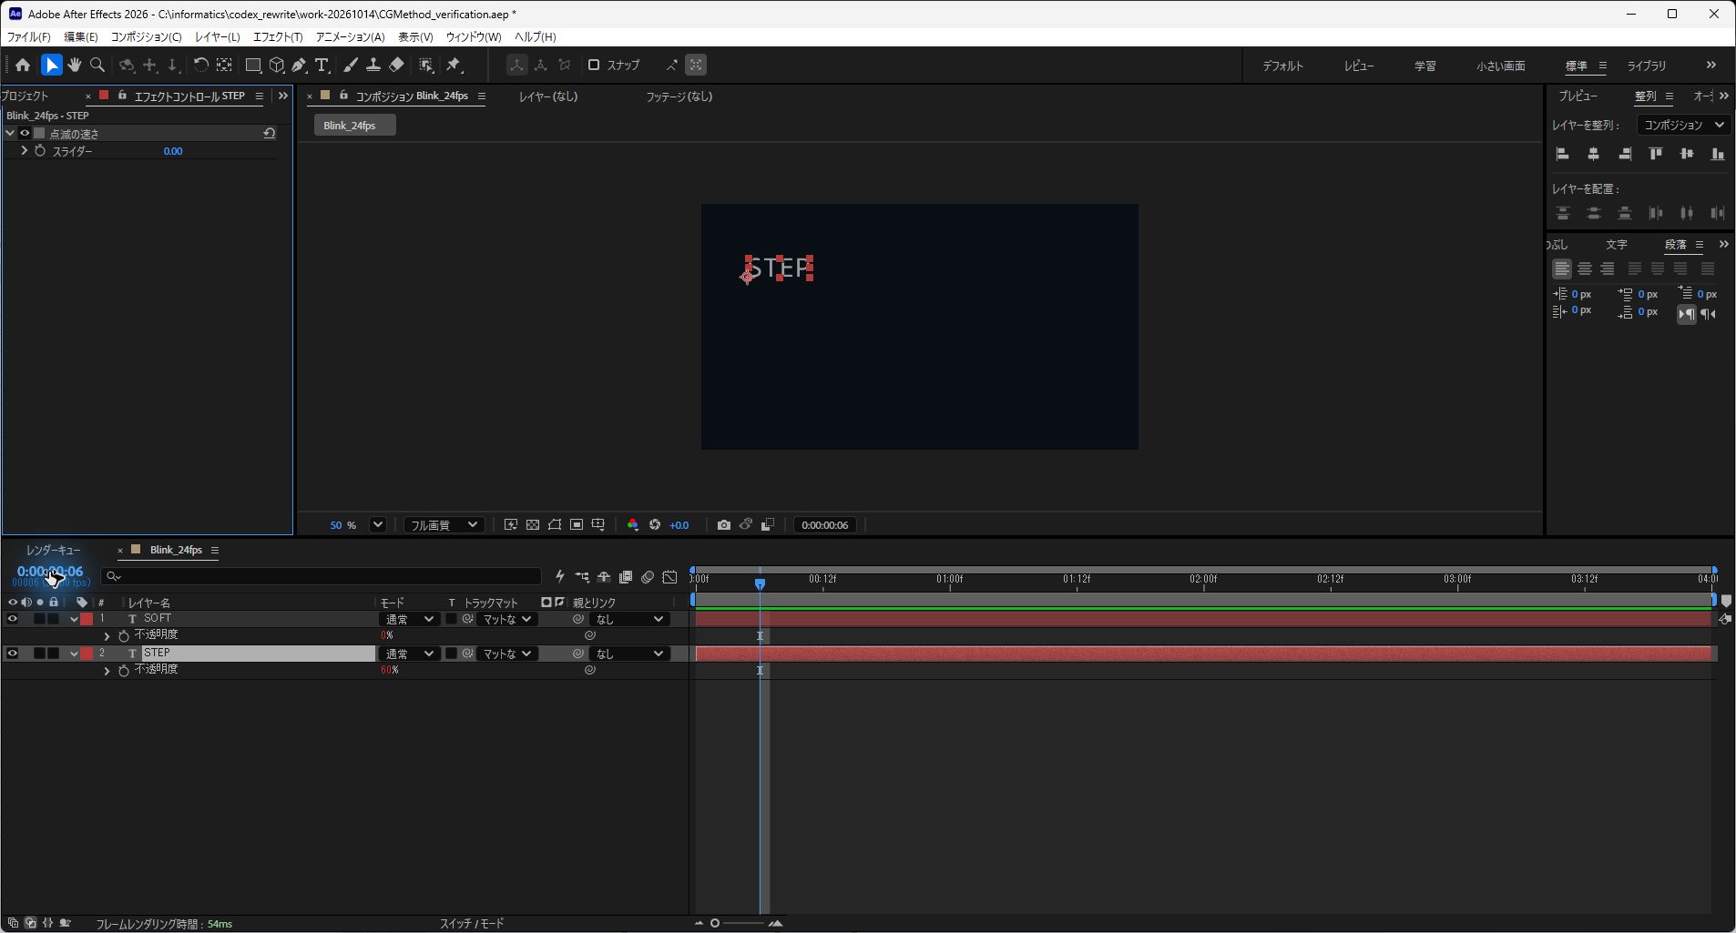Take a snapshot with camera icon

(x=723, y=525)
